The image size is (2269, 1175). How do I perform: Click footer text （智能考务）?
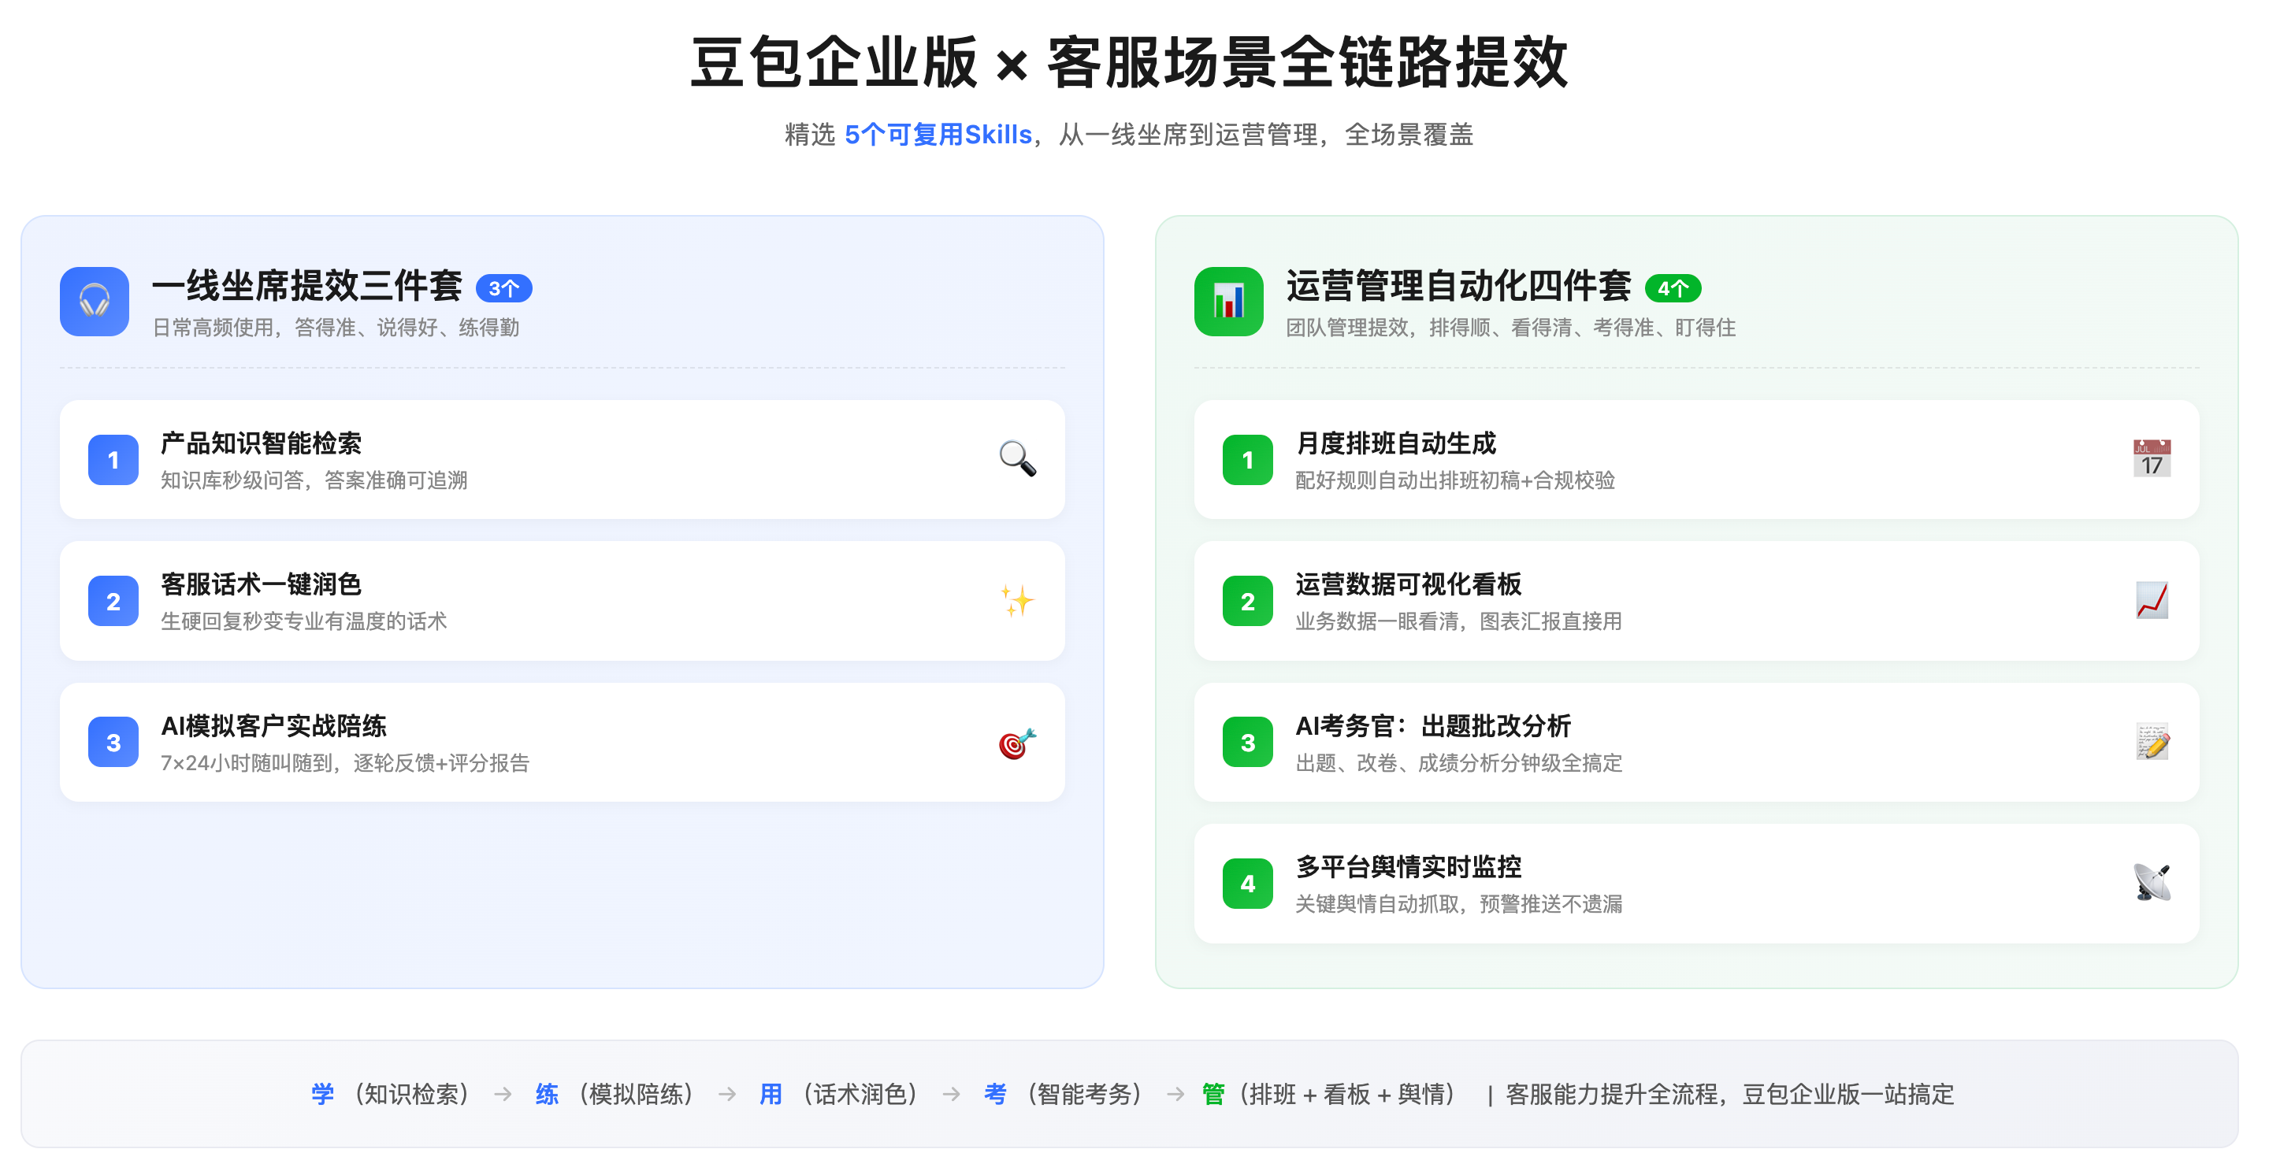tap(1084, 1093)
